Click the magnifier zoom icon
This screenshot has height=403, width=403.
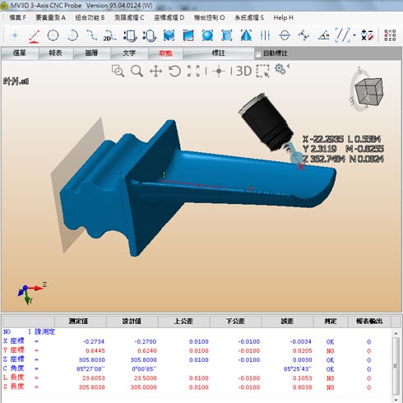(137, 71)
